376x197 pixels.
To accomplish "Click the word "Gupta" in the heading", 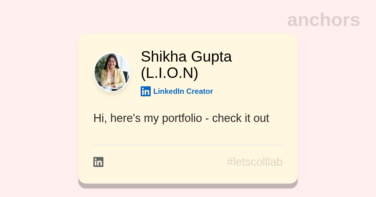I will 211,57.
